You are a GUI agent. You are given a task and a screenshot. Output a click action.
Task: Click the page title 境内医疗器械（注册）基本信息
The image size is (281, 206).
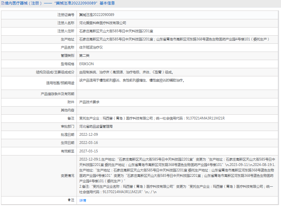click(60, 3)
